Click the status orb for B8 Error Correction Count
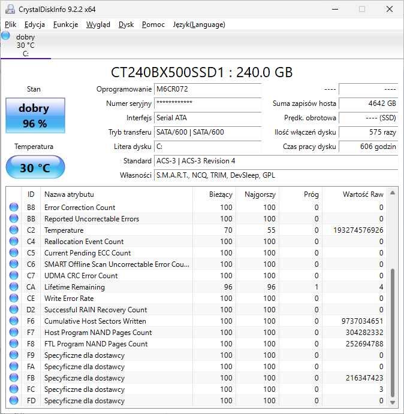Viewport: 404px width, 414px height. (x=14, y=207)
